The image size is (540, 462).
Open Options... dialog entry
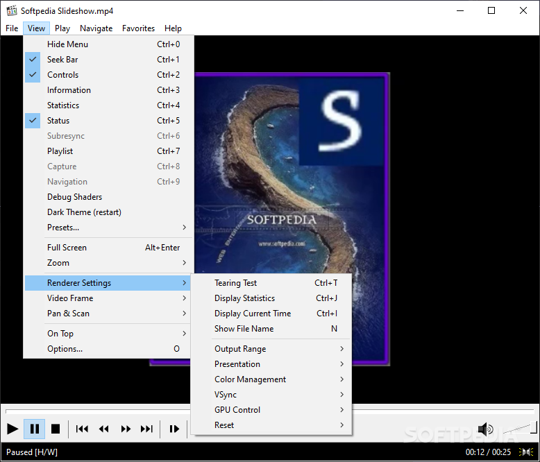[x=107, y=349]
